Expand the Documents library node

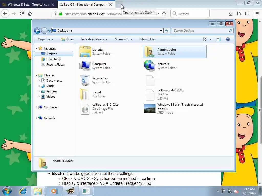pos(39,80)
